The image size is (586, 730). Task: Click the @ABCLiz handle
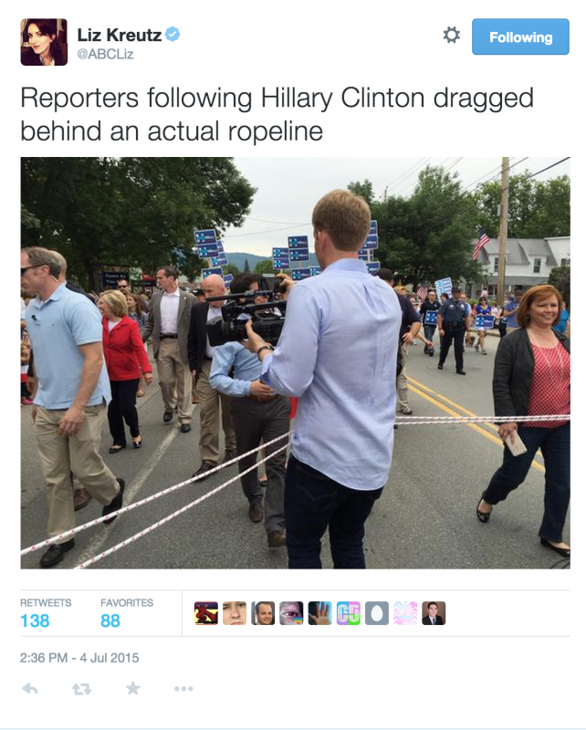(105, 55)
